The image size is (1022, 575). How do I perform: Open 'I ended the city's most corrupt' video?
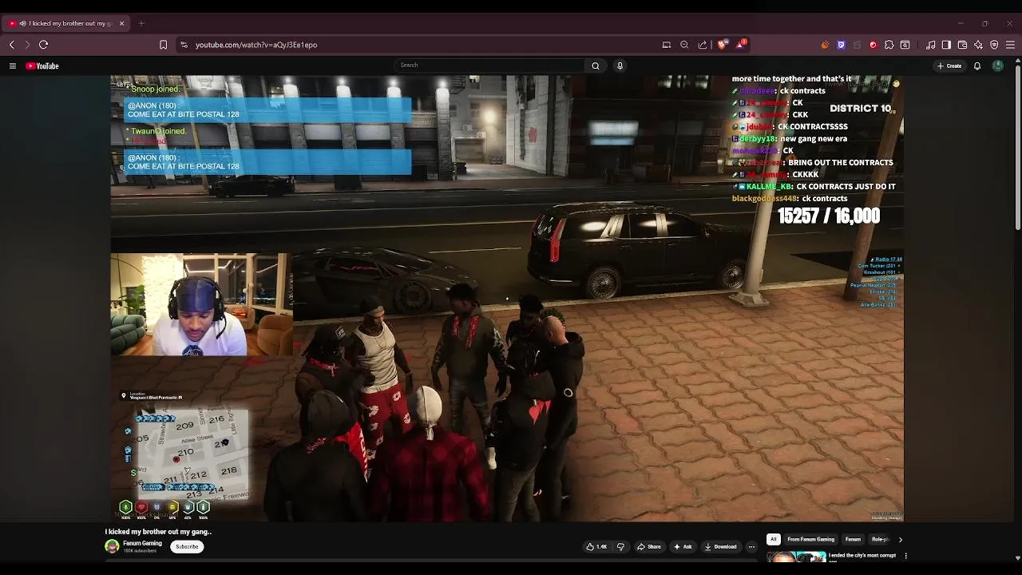862,555
